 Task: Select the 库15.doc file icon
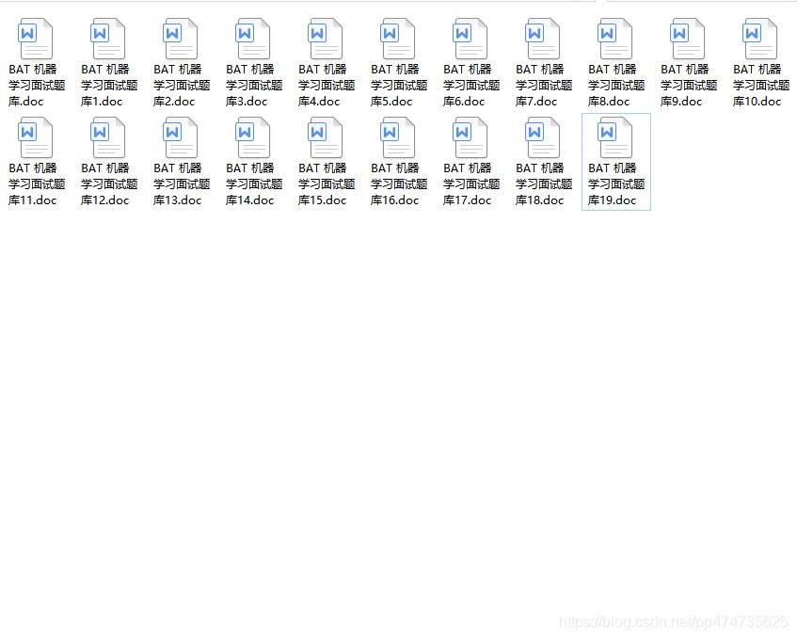[x=325, y=137]
